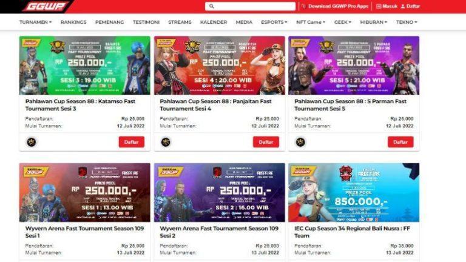
Task: Expand the HIBURAN dropdown menu
Action: (374, 22)
